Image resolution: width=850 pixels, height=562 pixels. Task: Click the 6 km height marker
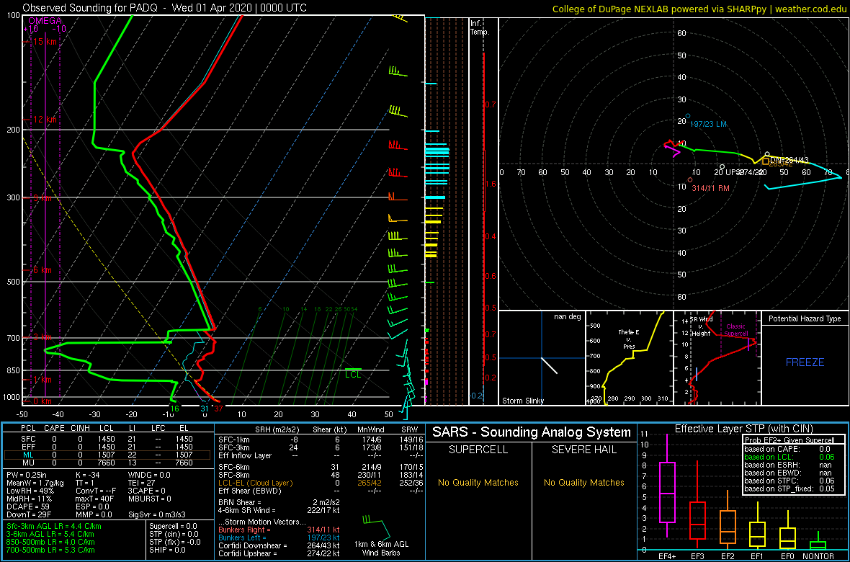pyautogui.click(x=42, y=269)
